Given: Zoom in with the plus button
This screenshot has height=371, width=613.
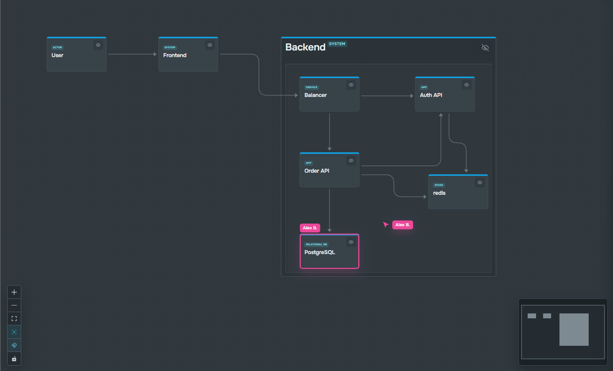Looking at the screenshot, I should (x=14, y=292).
